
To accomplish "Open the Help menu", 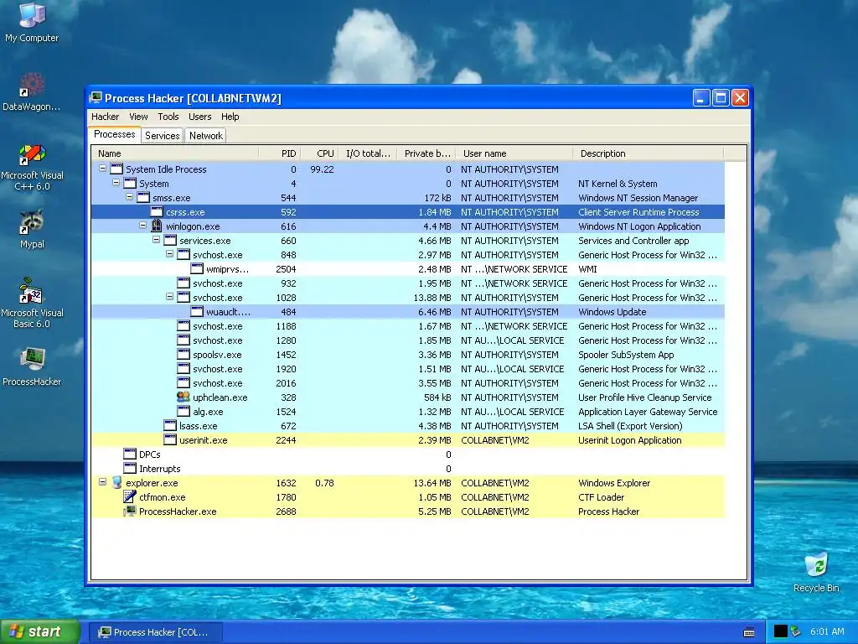I will pos(230,117).
